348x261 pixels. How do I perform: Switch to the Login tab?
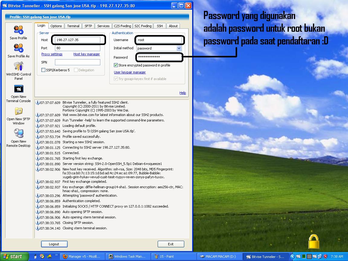41,25
